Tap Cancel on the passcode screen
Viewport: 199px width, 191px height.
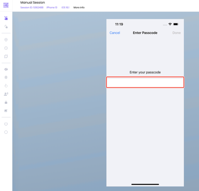coord(115,33)
